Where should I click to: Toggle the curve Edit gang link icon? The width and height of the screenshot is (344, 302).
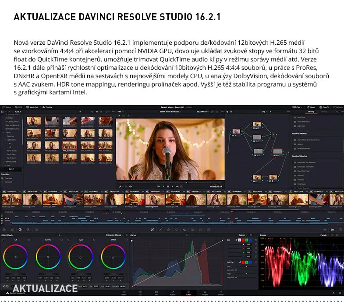pos(237,240)
